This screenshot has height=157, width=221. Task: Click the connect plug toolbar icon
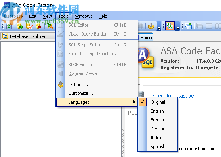click(x=50, y=26)
